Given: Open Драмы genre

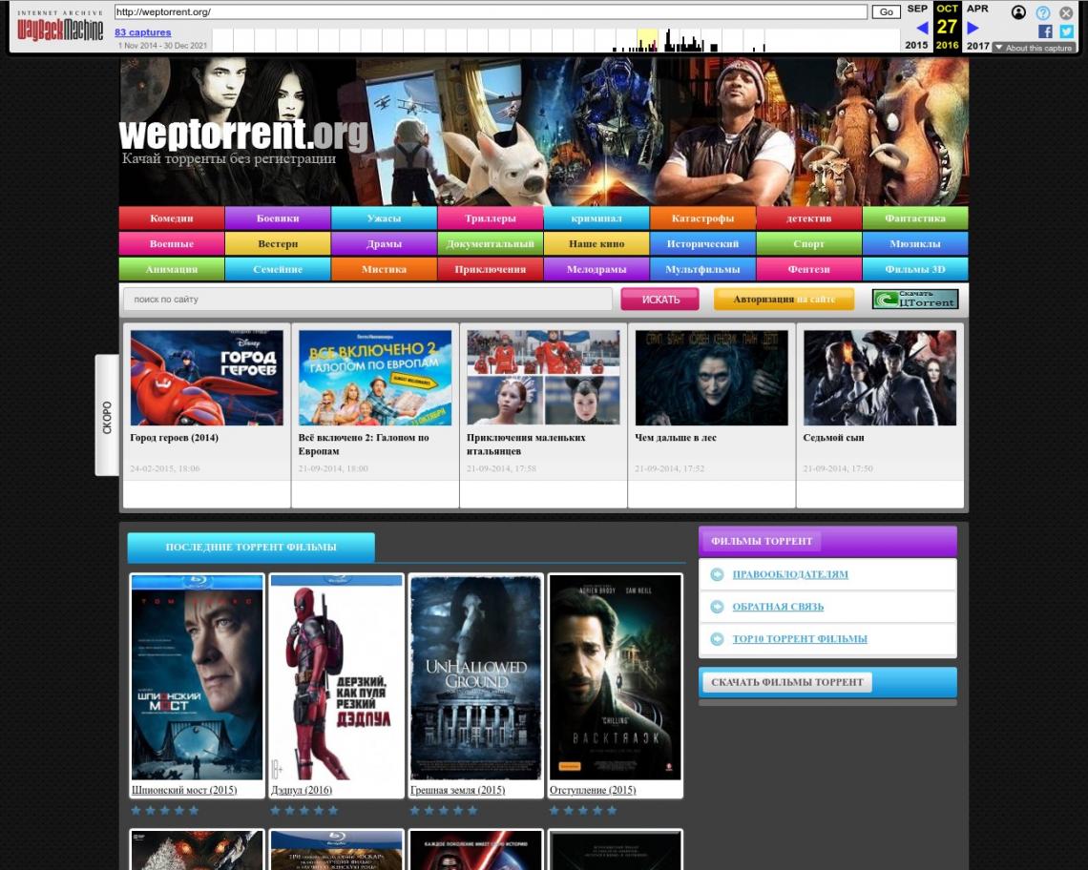Looking at the screenshot, I should tap(384, 243).
